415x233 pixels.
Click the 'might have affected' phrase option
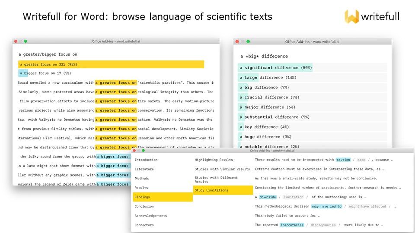coord(367,206)
